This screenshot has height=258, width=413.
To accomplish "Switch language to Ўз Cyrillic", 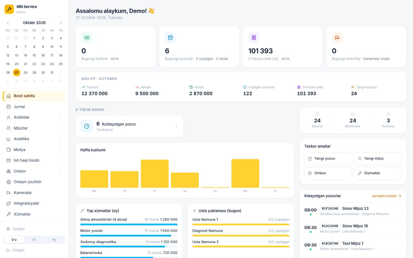I will (x=34, y=240).
